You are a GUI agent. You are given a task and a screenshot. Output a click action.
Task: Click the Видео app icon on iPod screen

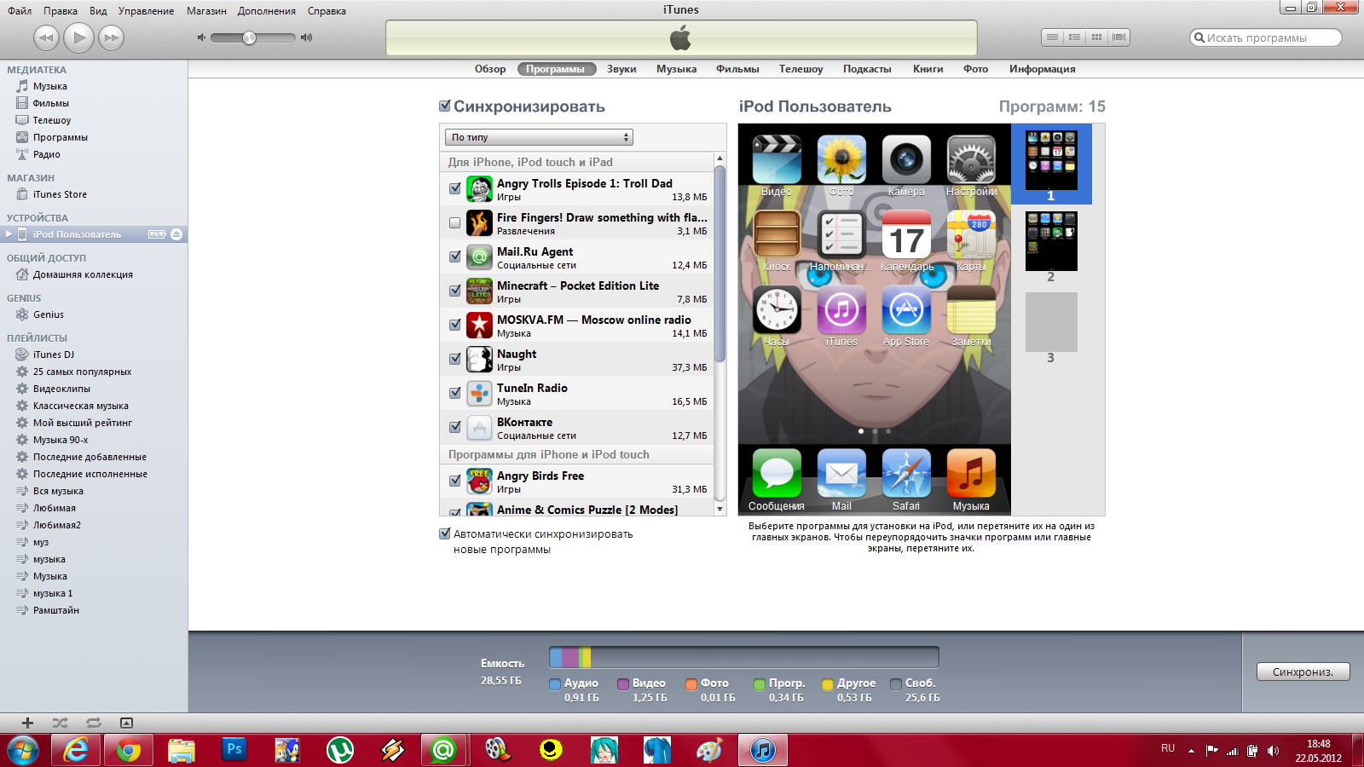[x=777, y=159]
